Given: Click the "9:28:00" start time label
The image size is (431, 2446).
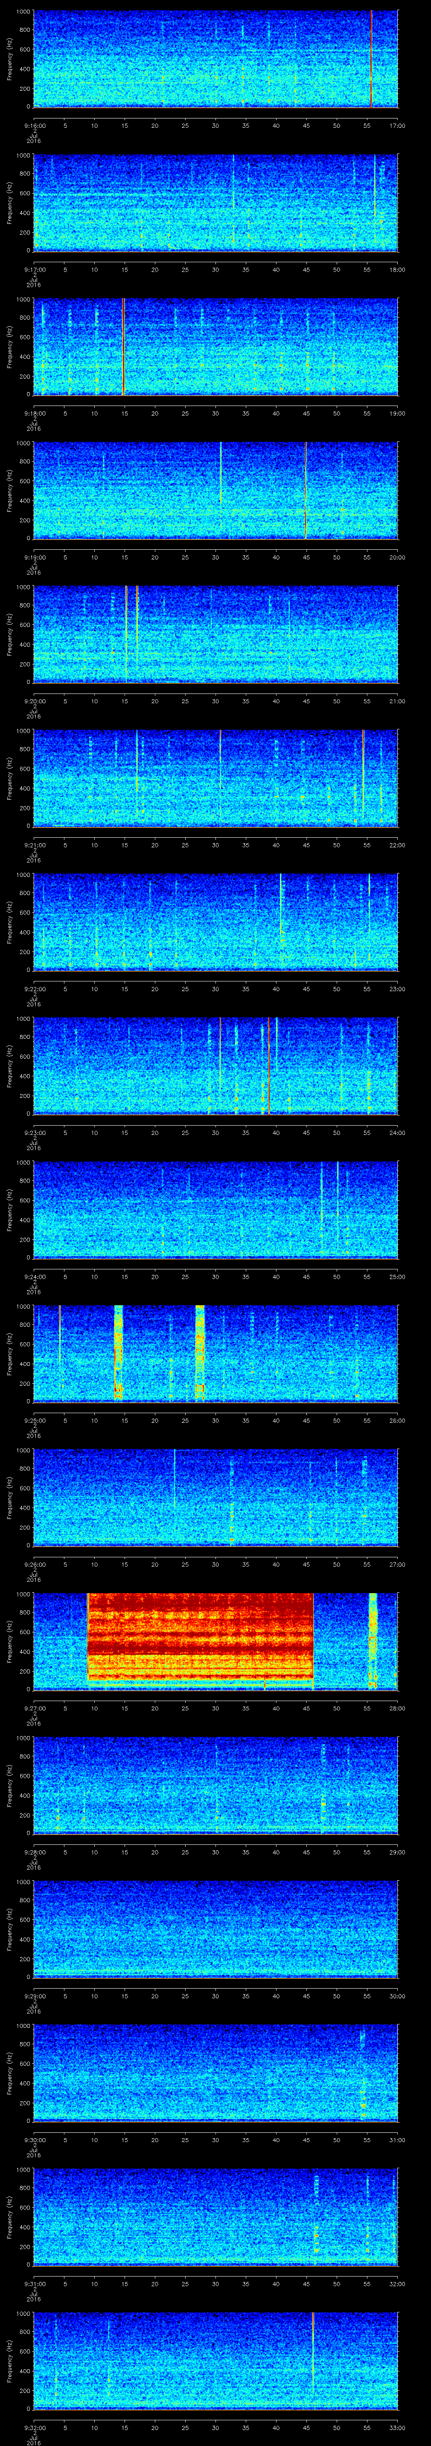Looking at the screenshot, I should point(34,1852).
